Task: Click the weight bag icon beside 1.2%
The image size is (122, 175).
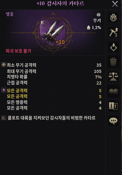Action: coord(88,28)
